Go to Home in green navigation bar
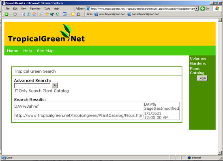Screen dimensions: 223x161 (x=13, y=51)
